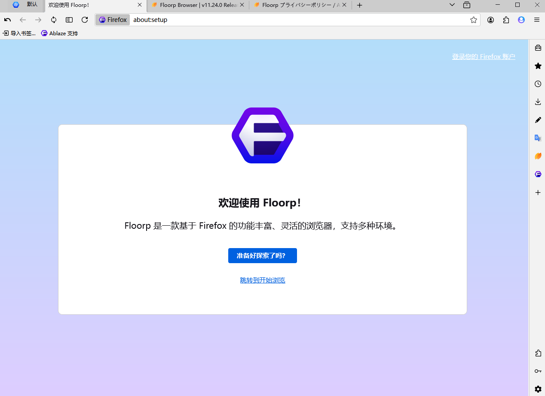
Task: Switch to the Floorp privacy policy tab
Action: (x=297, y=5)
